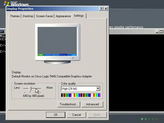Open the Troubleshoot dialog
The image size is (164, 123).
[x=69, y=104]
